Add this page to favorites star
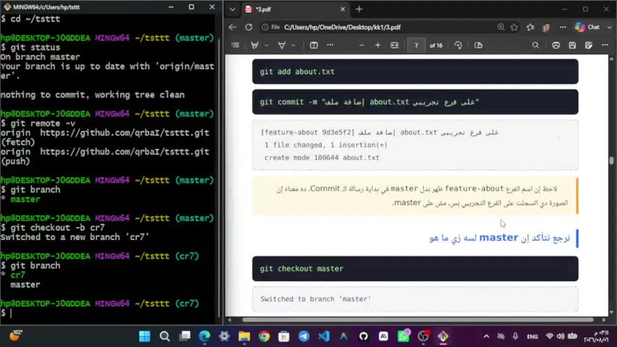The height and width of the screenshot is (347, 617). point(514,27)
